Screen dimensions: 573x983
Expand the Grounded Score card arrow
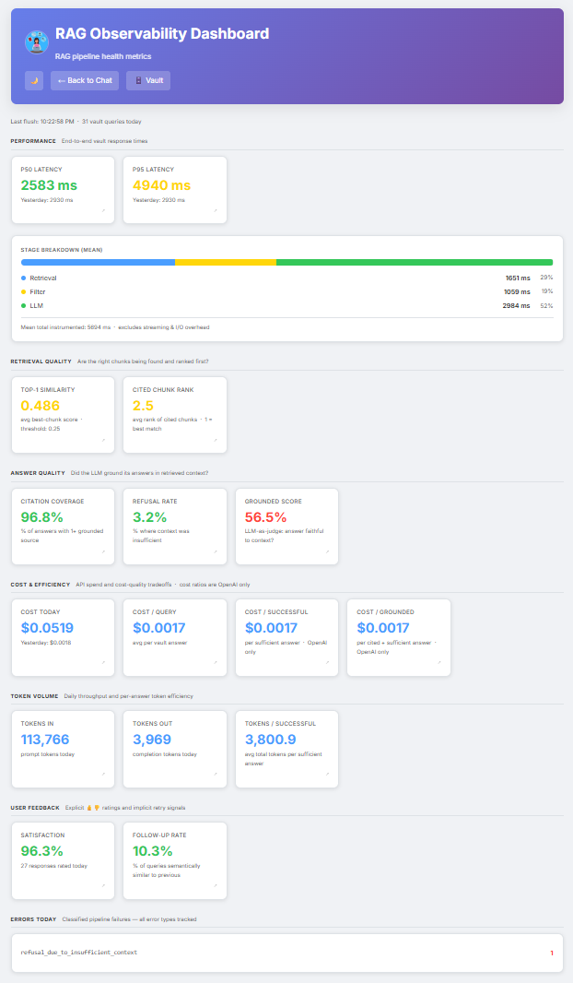coord(327,552)
